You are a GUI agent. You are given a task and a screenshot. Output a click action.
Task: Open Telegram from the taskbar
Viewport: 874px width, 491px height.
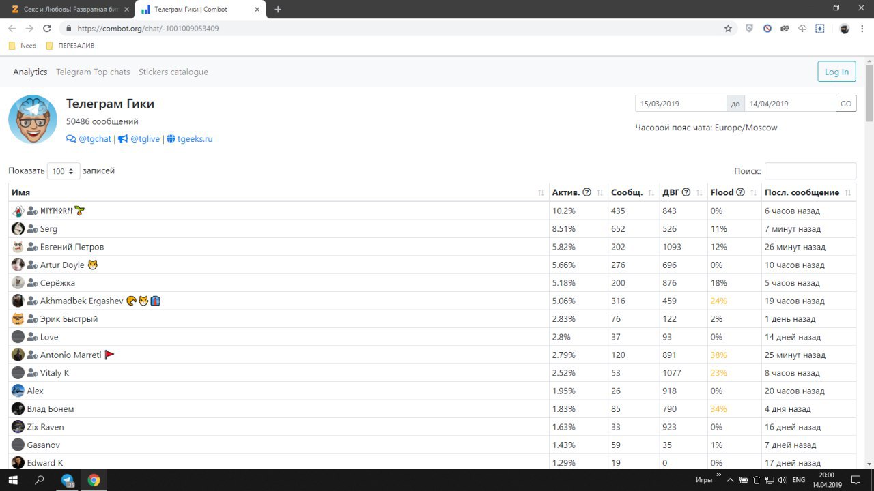pyautogui.click(x=68, y=480)
